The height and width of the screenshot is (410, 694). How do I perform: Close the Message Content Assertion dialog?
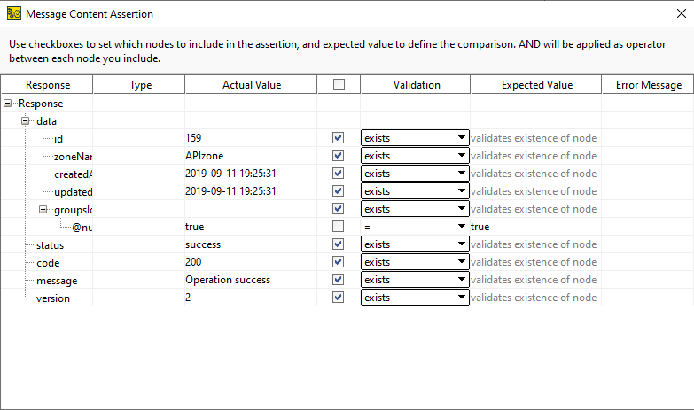click(678, 14)
